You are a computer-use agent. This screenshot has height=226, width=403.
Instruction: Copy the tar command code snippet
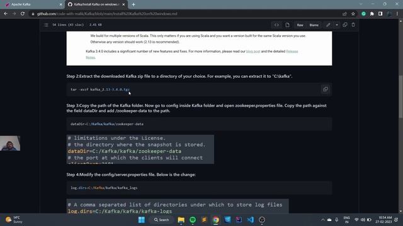[326, 89]
